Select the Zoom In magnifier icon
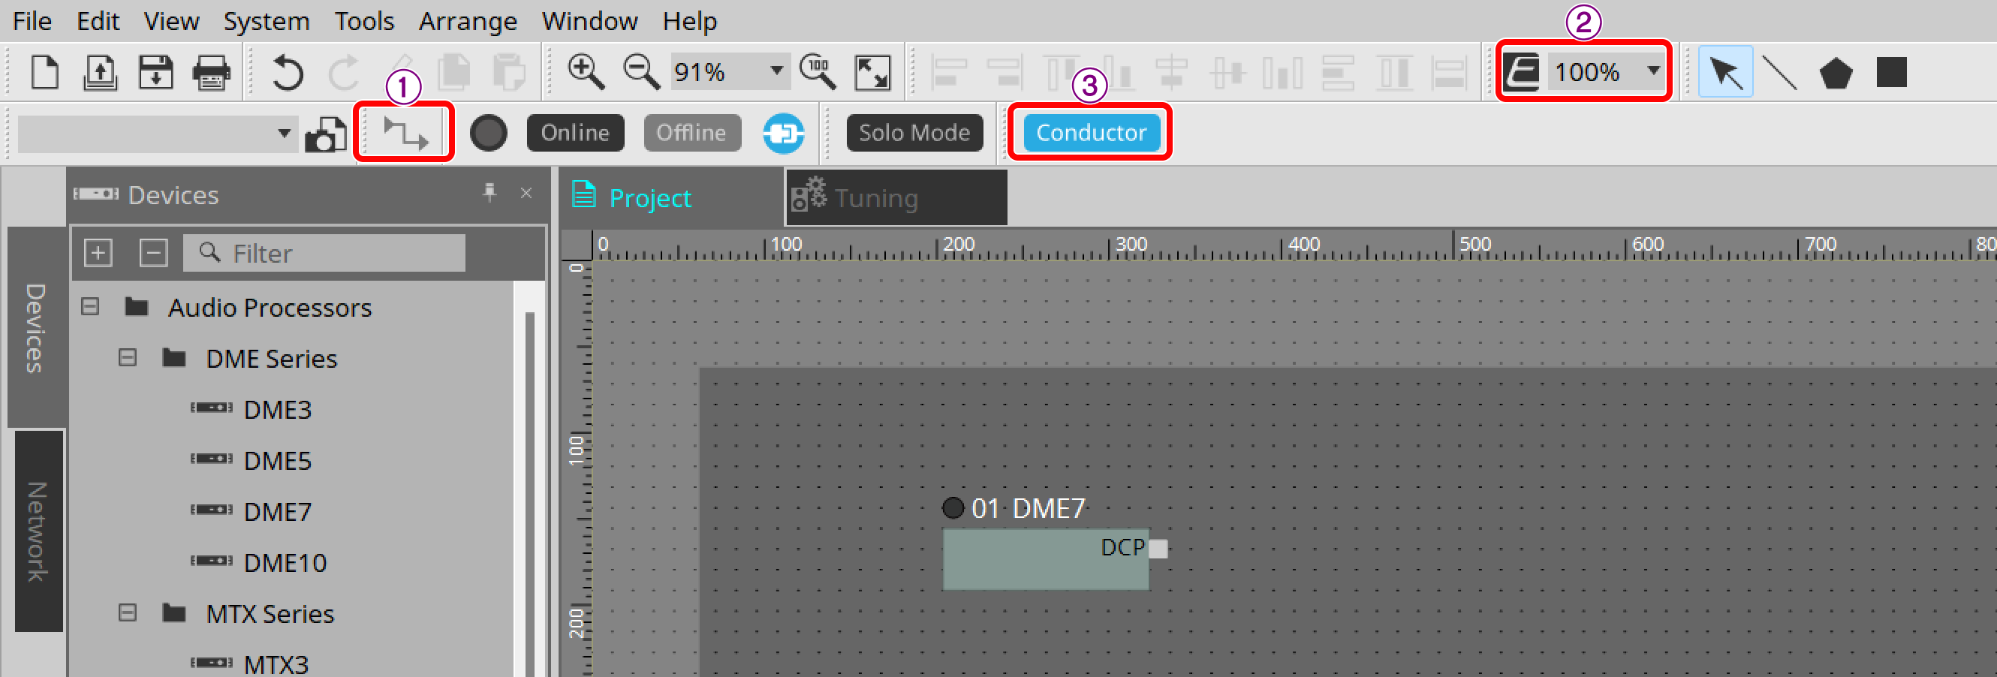The width and height of the screenshot is (1997, 677). click(x=587, y=71)
